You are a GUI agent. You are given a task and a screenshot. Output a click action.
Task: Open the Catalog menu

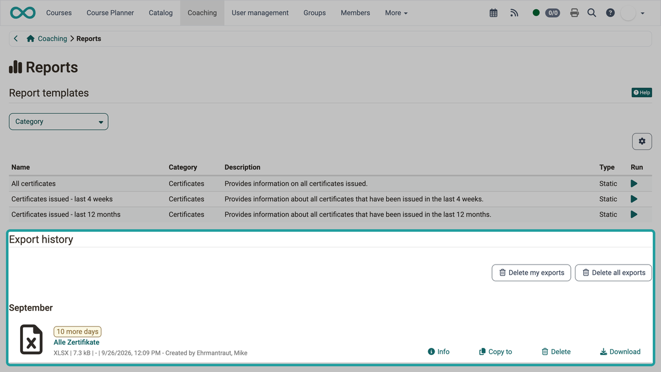[160, 13]
